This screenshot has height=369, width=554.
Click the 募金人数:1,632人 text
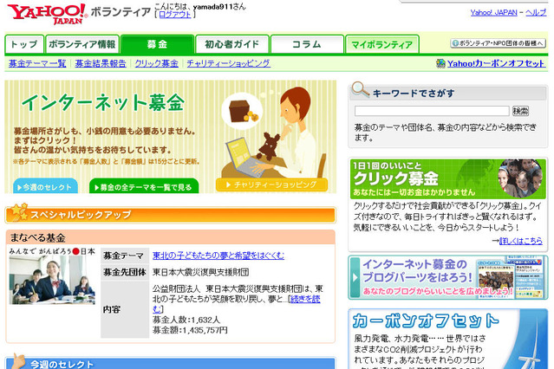186,320
